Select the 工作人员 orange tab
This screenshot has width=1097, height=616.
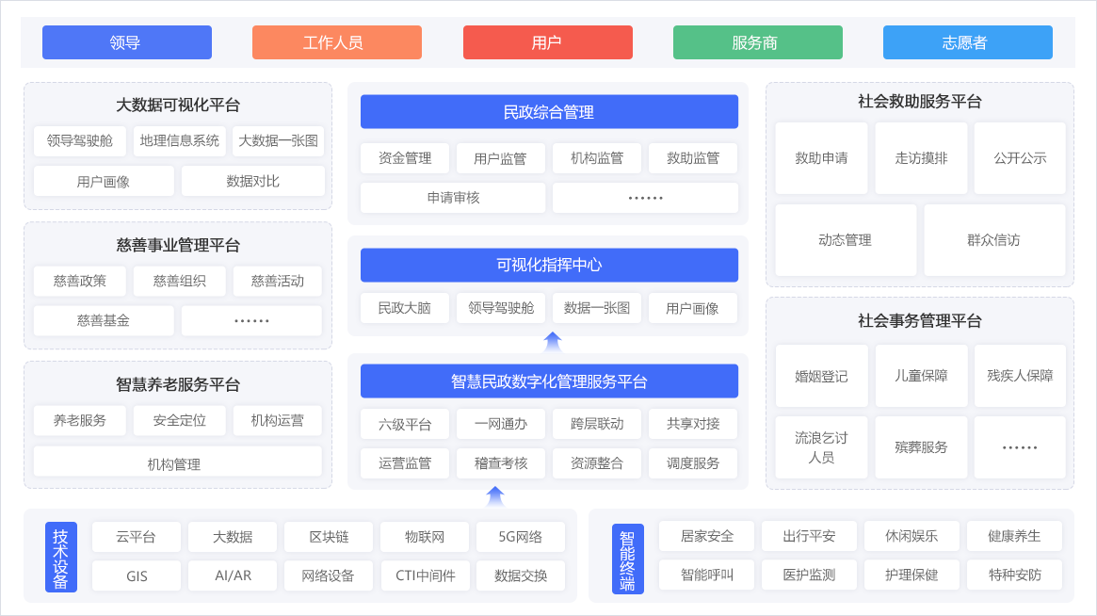click(x=336, y=42)
